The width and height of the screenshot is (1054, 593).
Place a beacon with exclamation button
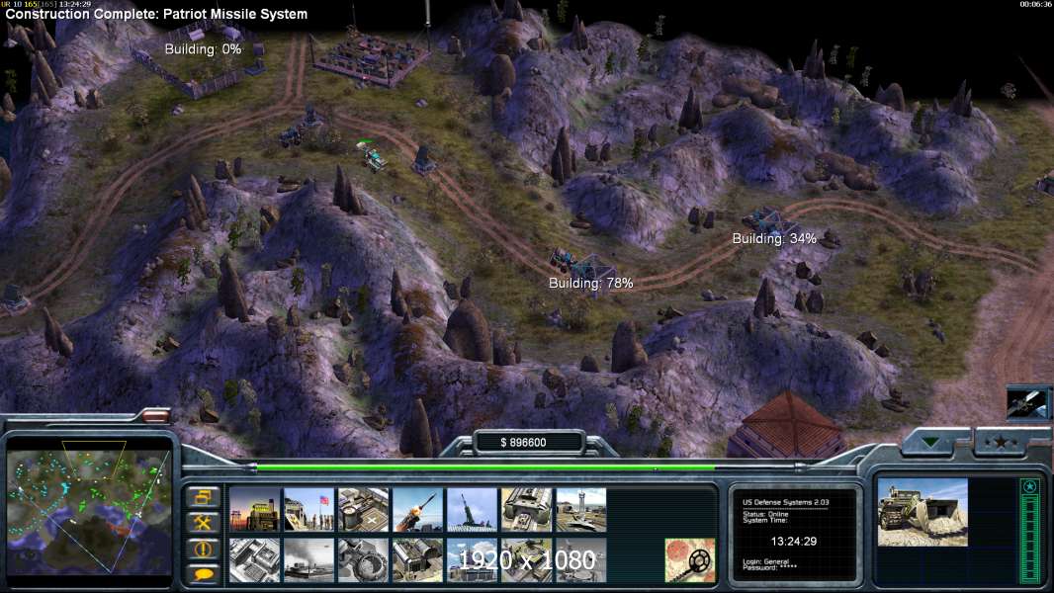pyautogui.click(x=203, y=549)
